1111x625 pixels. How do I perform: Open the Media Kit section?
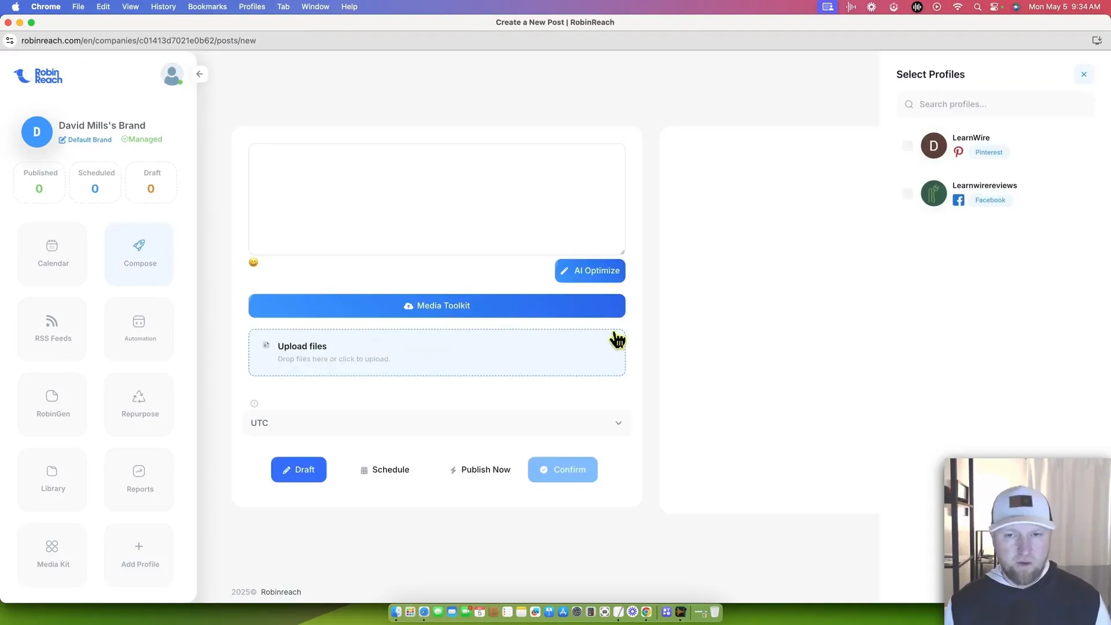tap(53, 554)
